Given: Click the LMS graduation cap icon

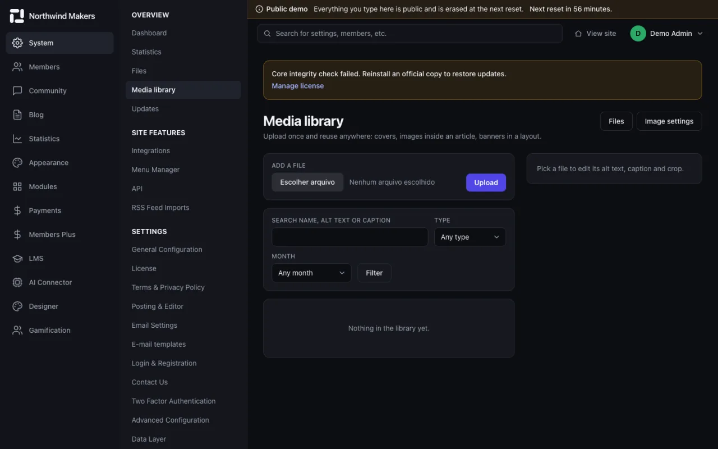Looking at the screenshot, I should click(17, 258).
